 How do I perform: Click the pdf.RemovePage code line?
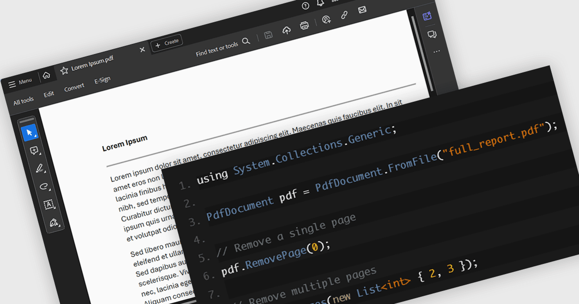pyautogui.click(x=276, y=259)
